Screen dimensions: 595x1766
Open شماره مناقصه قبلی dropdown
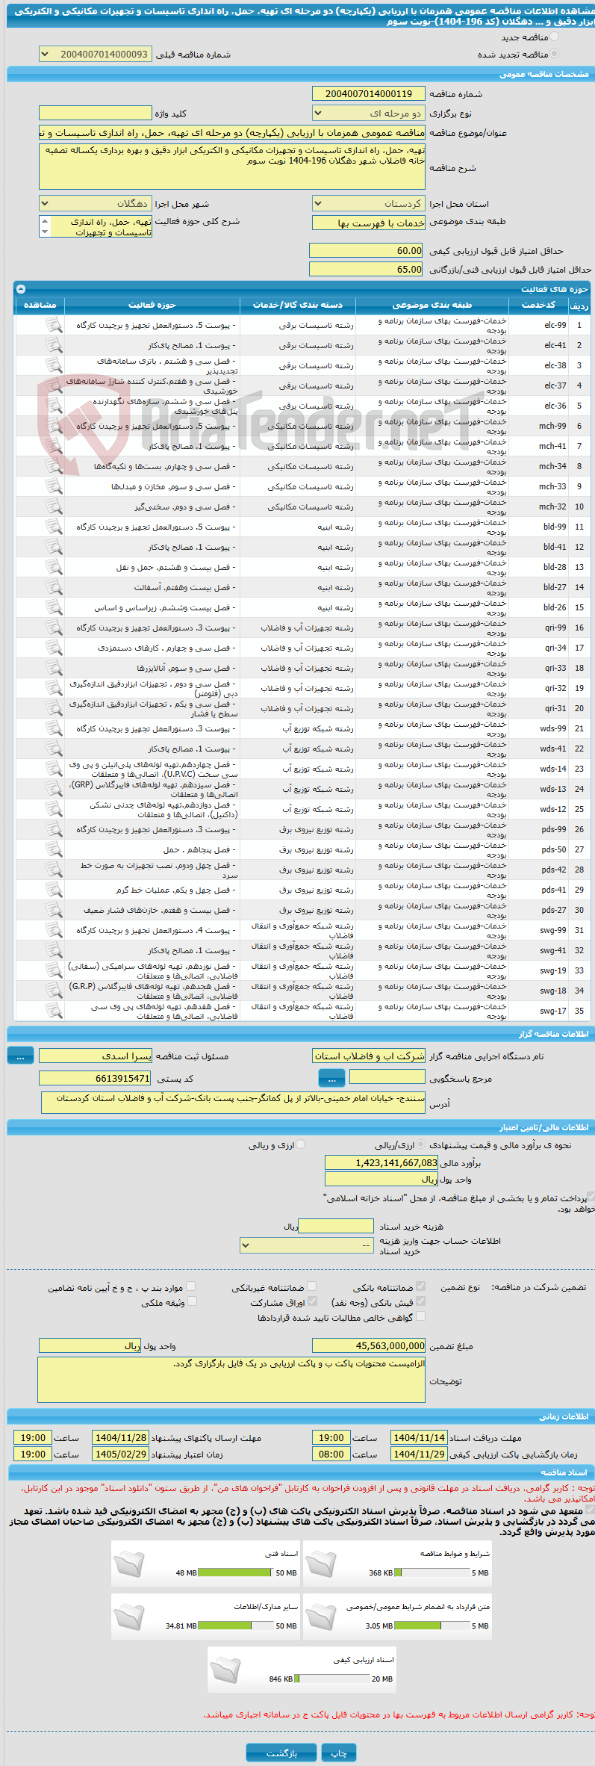click(95, 55)
